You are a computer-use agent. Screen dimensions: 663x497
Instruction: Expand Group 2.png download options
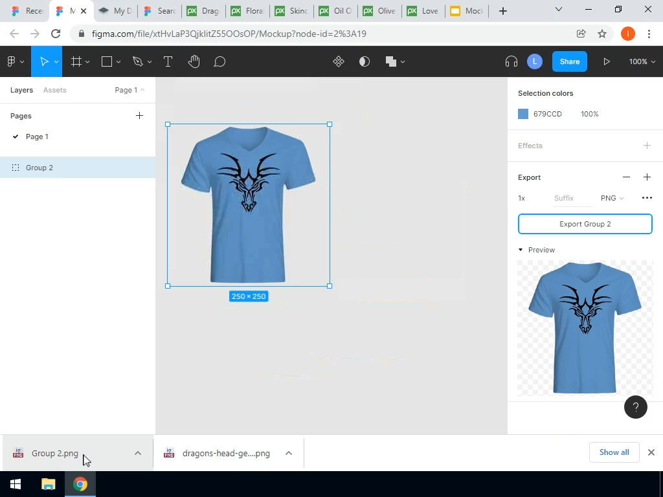pos(137,453)
